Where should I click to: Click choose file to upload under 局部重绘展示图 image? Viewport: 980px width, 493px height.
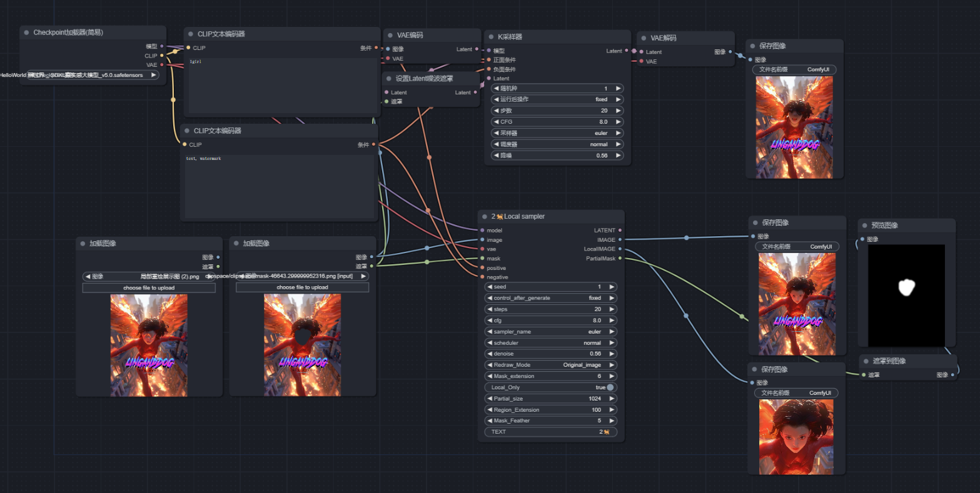149,288
